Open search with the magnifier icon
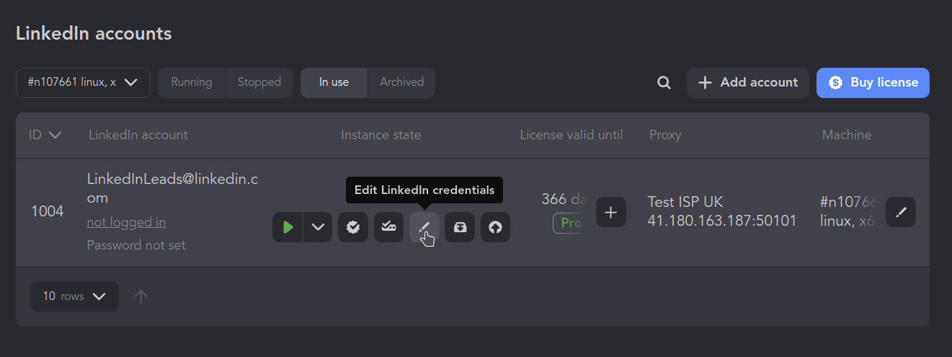The width and height of the screenshot is (952, 357). (664, 83)
